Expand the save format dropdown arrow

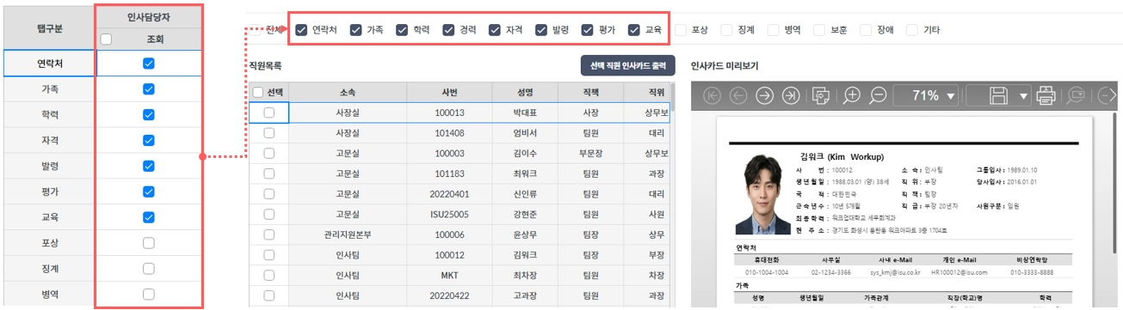click(1024, 96)
